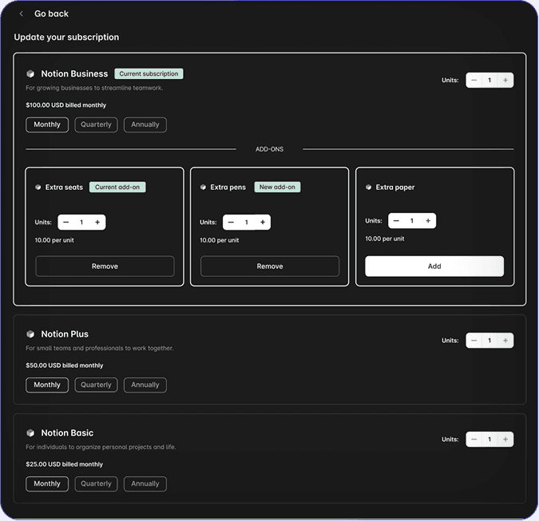Add the Extra paper add-on
539x521 pixels.
coord(434,266)
